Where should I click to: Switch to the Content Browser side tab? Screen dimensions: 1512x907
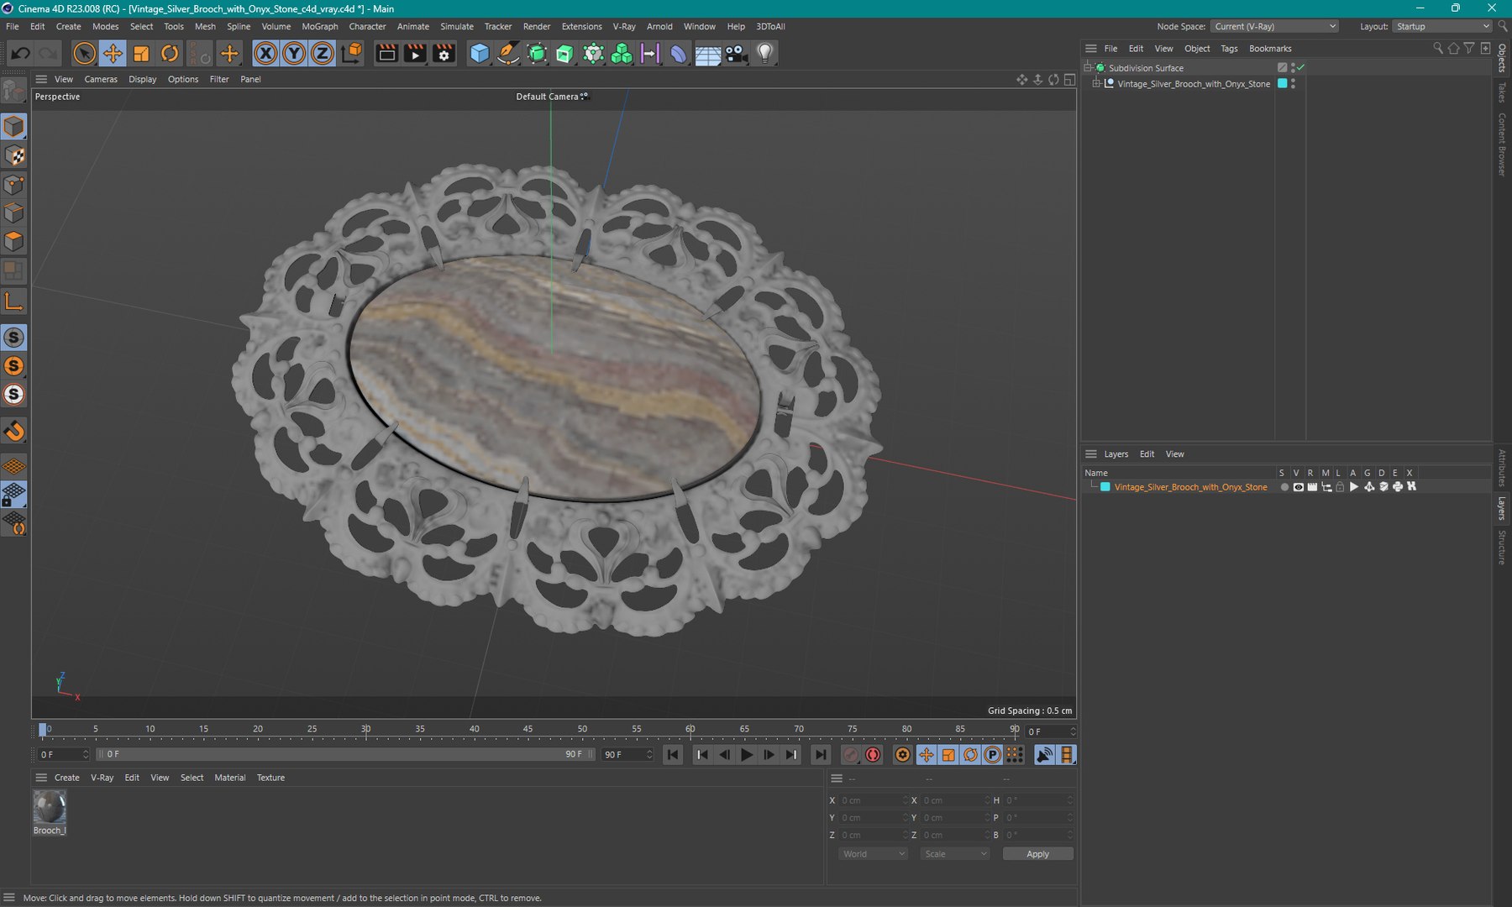point(1502,144)
